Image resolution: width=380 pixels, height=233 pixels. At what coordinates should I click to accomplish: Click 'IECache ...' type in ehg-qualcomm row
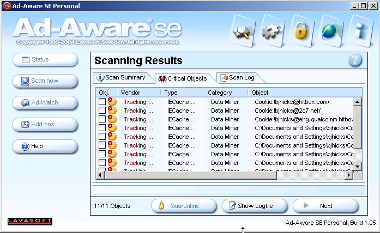click(181, 119)
